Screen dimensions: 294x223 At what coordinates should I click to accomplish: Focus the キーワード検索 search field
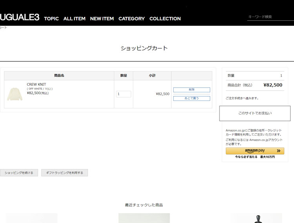click(x=270, y=17)
